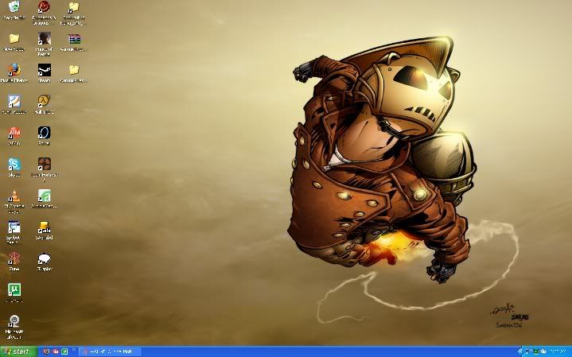
Task: Launch the Half-Life 2 shortcut
Action: (44, 105)
